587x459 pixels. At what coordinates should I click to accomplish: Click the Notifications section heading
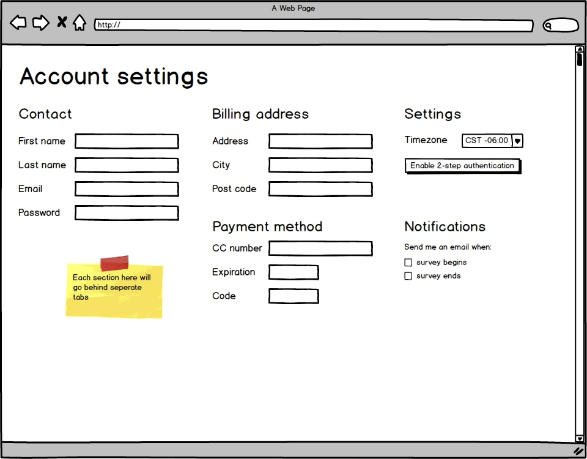445,226
